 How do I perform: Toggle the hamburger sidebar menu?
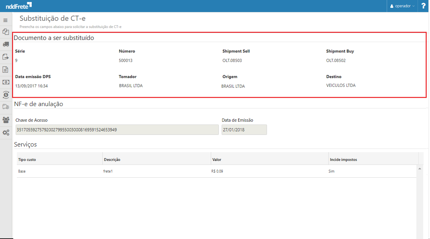6,20
